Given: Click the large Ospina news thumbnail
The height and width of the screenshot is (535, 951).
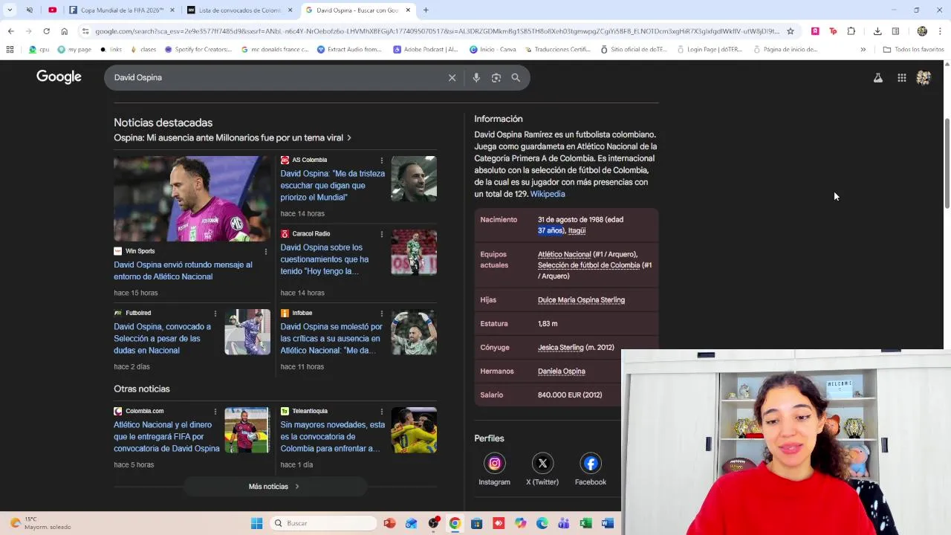Looking at the screenshot, I should [192, 198].
